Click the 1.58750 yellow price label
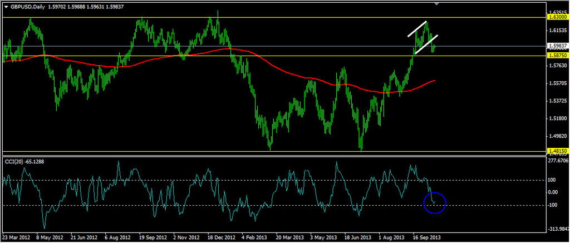570x243 pixels. 558,56
